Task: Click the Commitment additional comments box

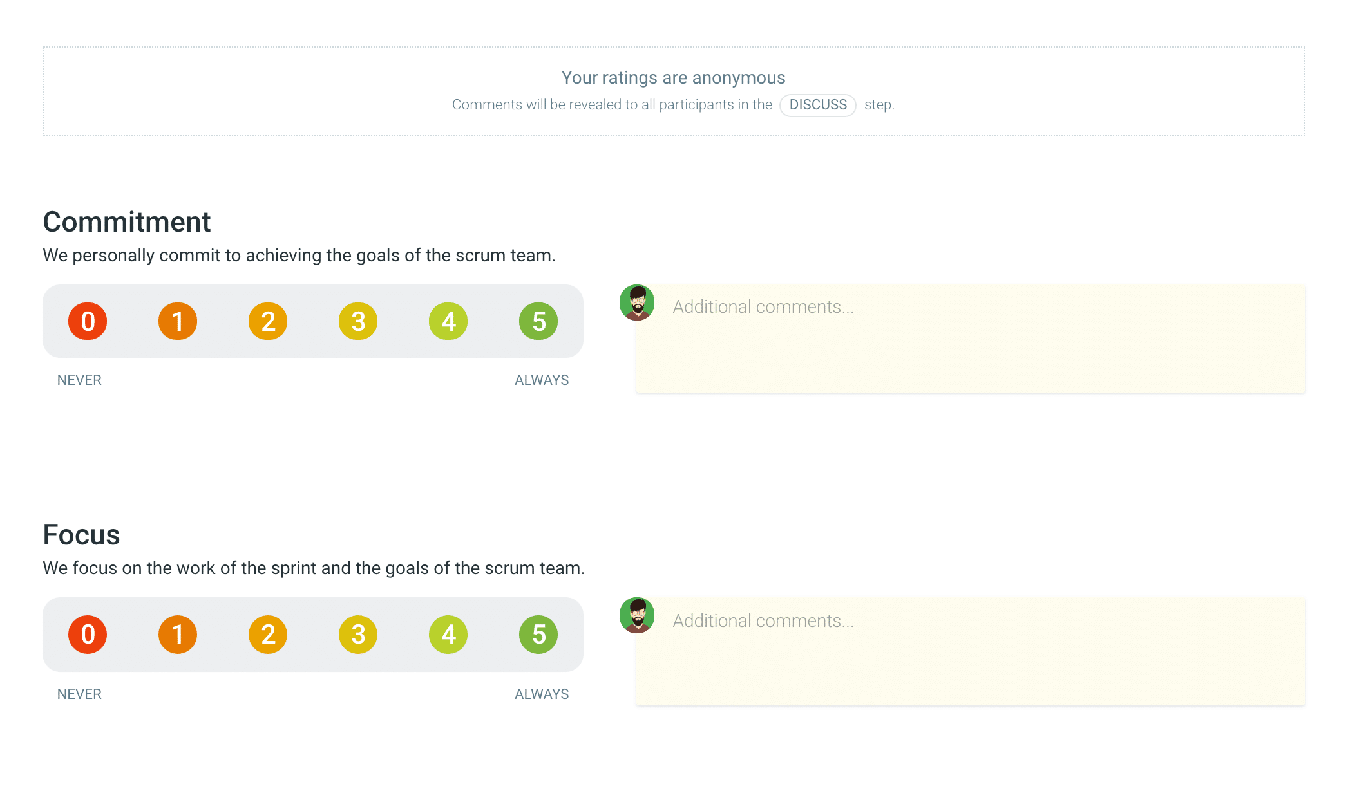Action: tap(971, 339)
